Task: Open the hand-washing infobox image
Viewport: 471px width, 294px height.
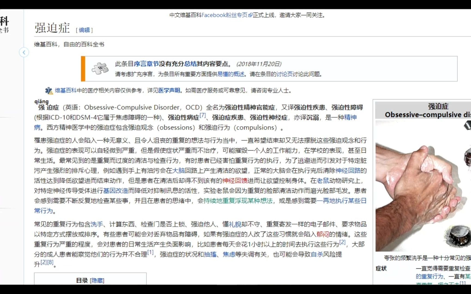Action: coord(423,186)
